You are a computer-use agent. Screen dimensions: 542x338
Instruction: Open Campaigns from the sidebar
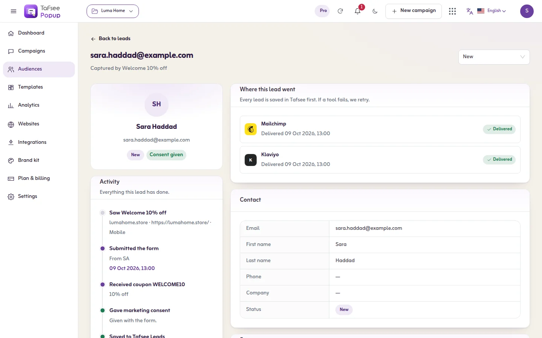click(39, 51)
